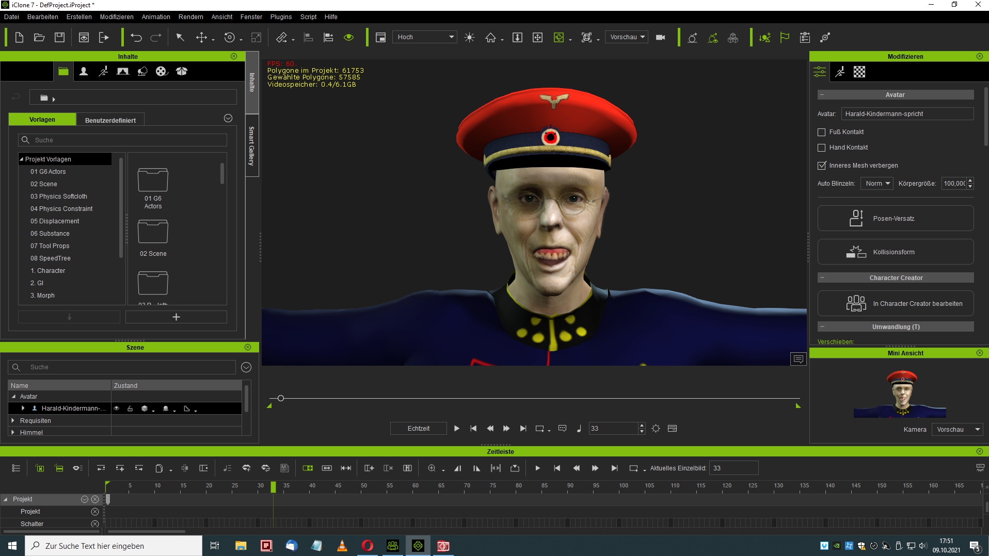Play animation in the player bar
This screenshot has width=989, height=556.
(x=456, y=428)
